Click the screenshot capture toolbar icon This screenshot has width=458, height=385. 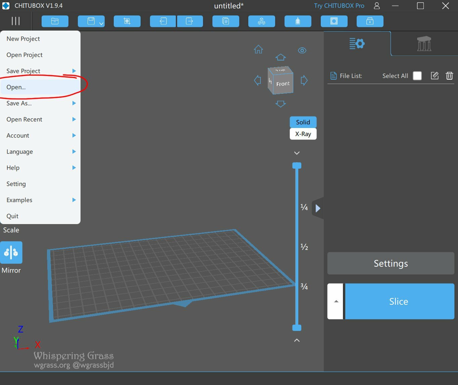[127, 21]
